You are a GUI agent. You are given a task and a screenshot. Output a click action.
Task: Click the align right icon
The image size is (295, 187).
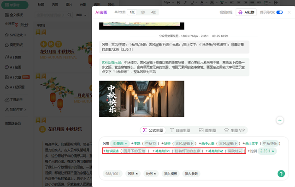coord(245,3)
